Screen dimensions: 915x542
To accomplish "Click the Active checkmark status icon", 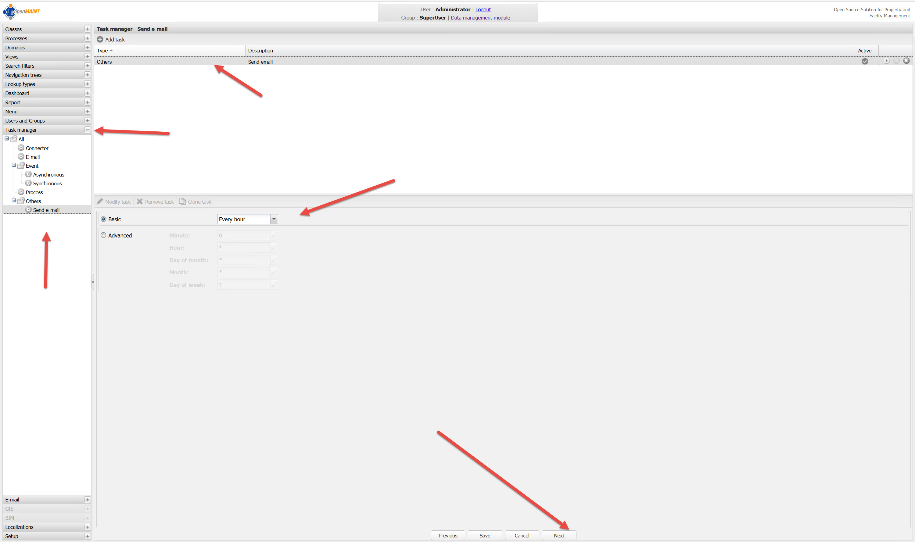I will [865, 61].
